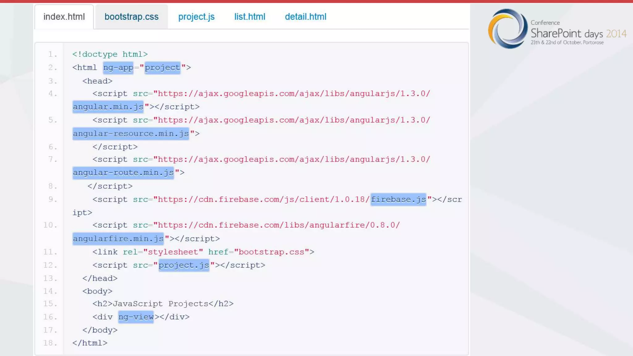Image resolution: width=633 pixels, height=356 pixels.
Task: Switch to the project.js tab
Action: 196,17
